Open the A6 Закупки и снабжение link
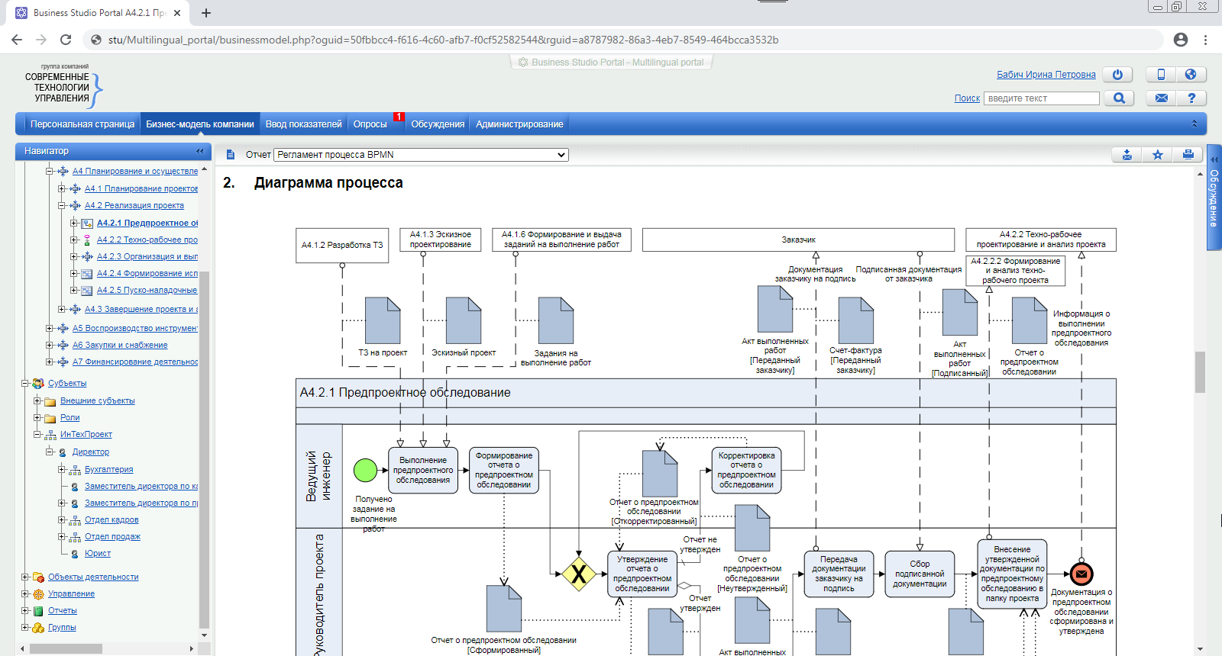This screenshot has height=656, width=1222. click(x=120, y=345)
